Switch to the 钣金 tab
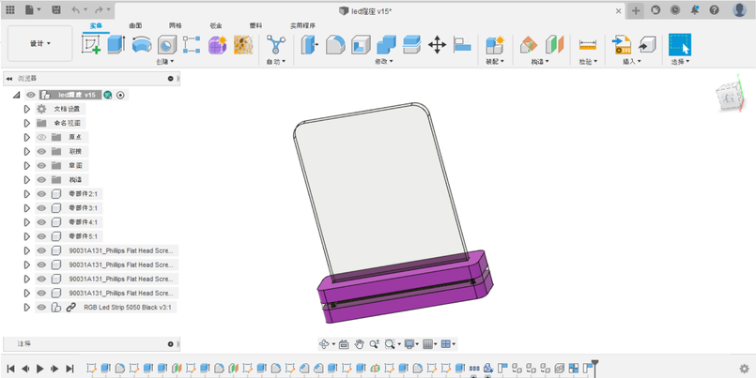This screenshot has height=378, width=756. [216, 25]
